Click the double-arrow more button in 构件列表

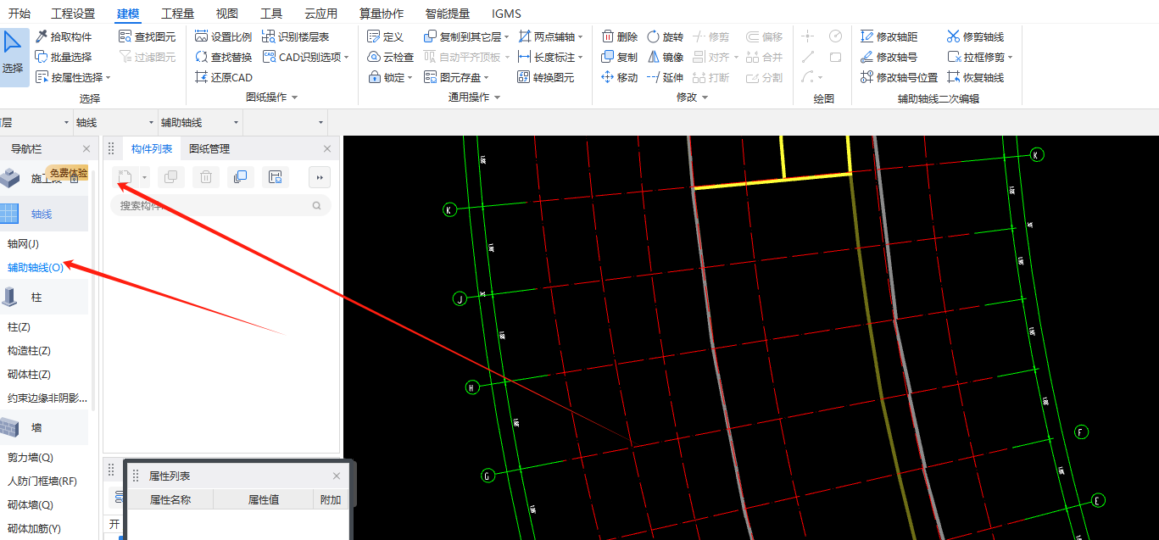[x=320, y=177]
